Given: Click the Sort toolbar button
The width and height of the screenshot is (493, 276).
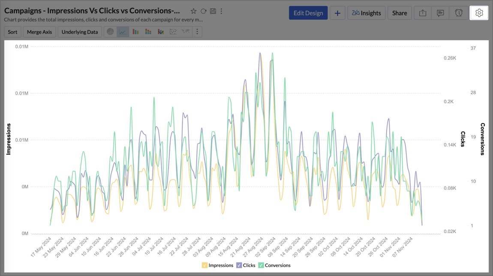Looking at the screenshot, I should 12,32.
